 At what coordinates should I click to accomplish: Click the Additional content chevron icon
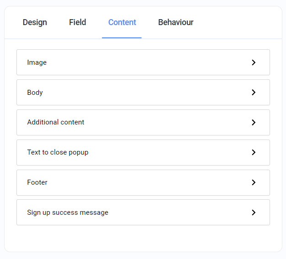click(254, 123)
